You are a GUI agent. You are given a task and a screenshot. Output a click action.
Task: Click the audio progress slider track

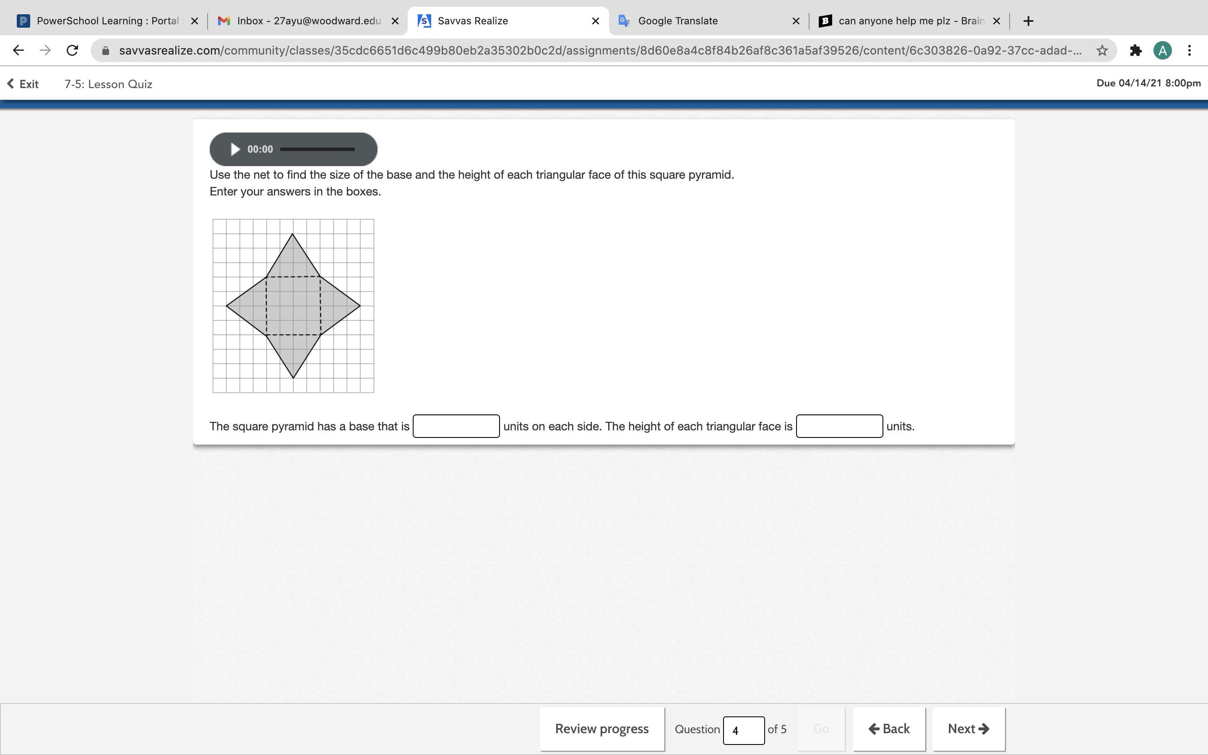[x=317, y=149]
